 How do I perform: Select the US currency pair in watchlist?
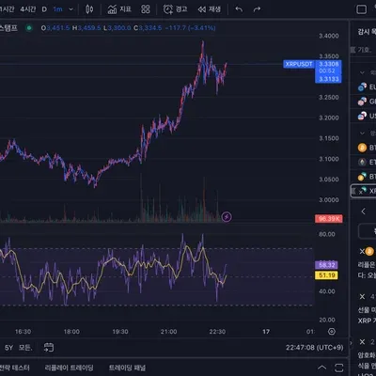tap(364, 116)
